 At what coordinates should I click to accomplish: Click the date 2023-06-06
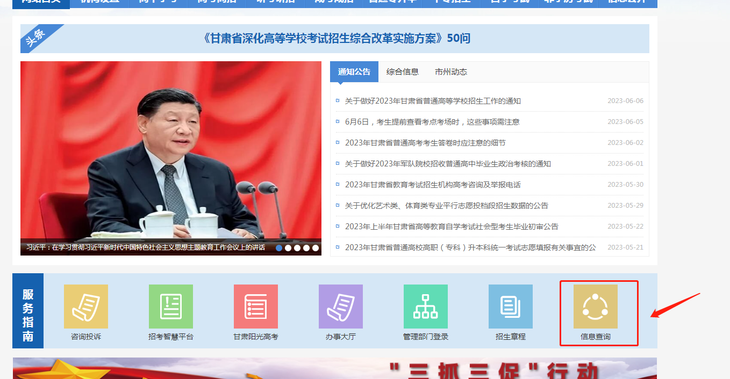point(625,101)
